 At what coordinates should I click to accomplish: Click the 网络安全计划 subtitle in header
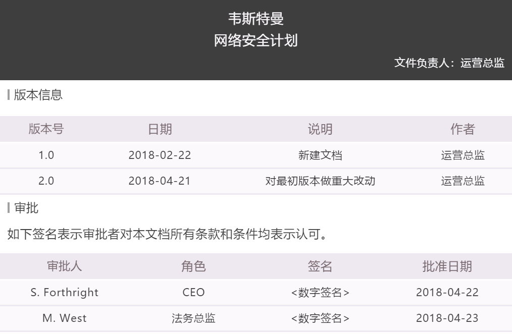256,41
